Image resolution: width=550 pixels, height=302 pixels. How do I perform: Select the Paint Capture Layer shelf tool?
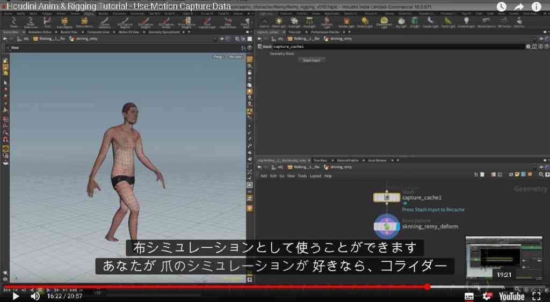[x=207, y=23]
